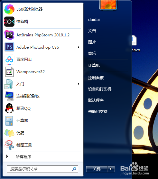Click the Adobe Photoshop CS6 text

point(38,47)
